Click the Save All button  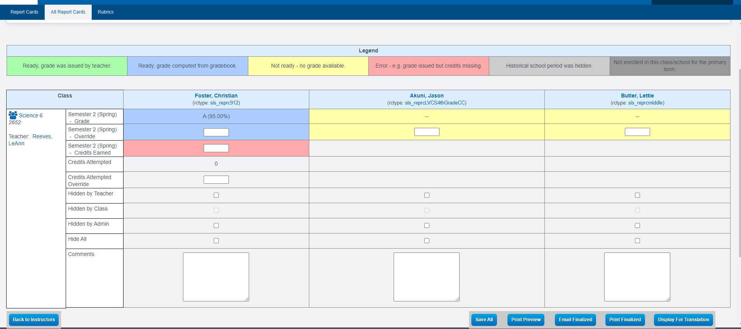coord(484,320)
